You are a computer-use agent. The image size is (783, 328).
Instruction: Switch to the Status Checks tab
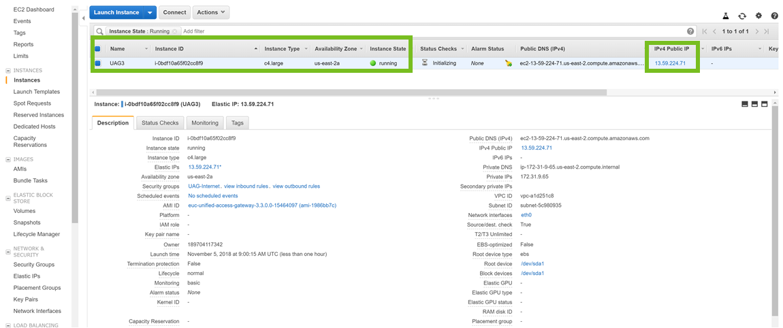160,122
